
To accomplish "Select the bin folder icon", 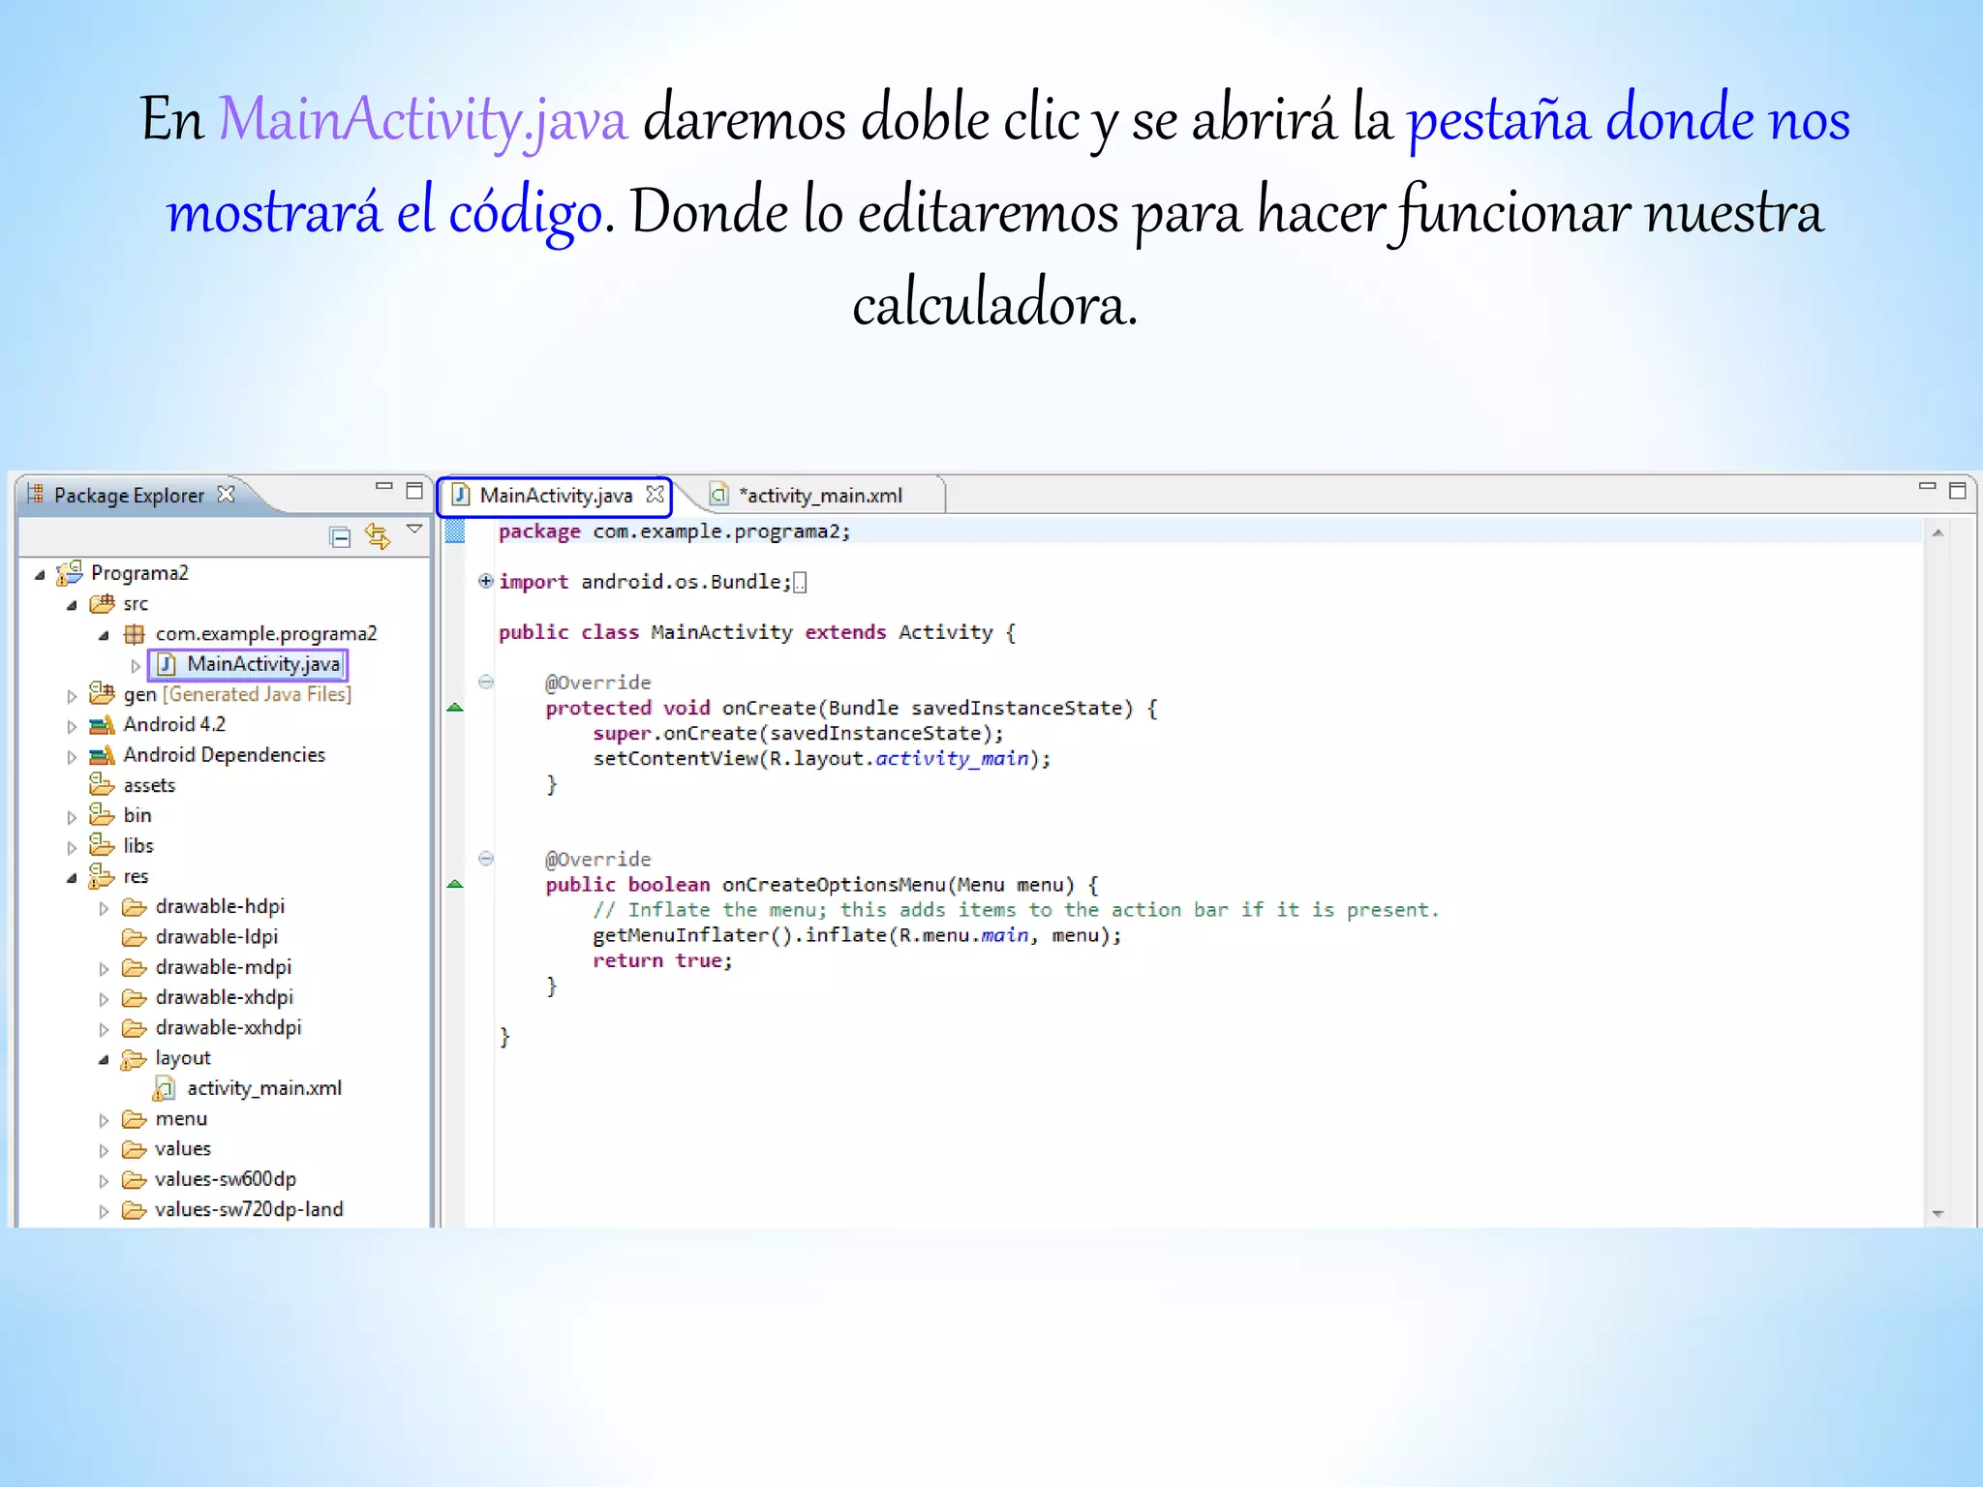I will click(102, 814).
